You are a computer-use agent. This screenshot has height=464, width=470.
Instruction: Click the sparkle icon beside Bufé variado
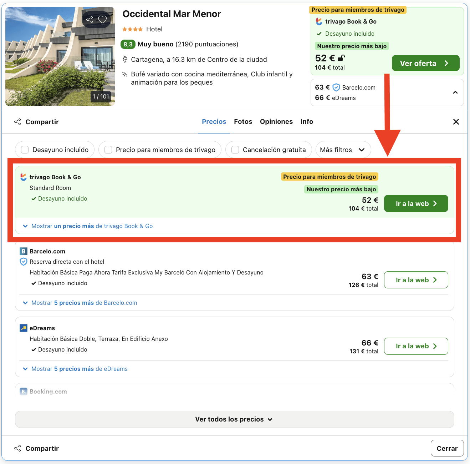pyautogui.click(x=125, y=74)
